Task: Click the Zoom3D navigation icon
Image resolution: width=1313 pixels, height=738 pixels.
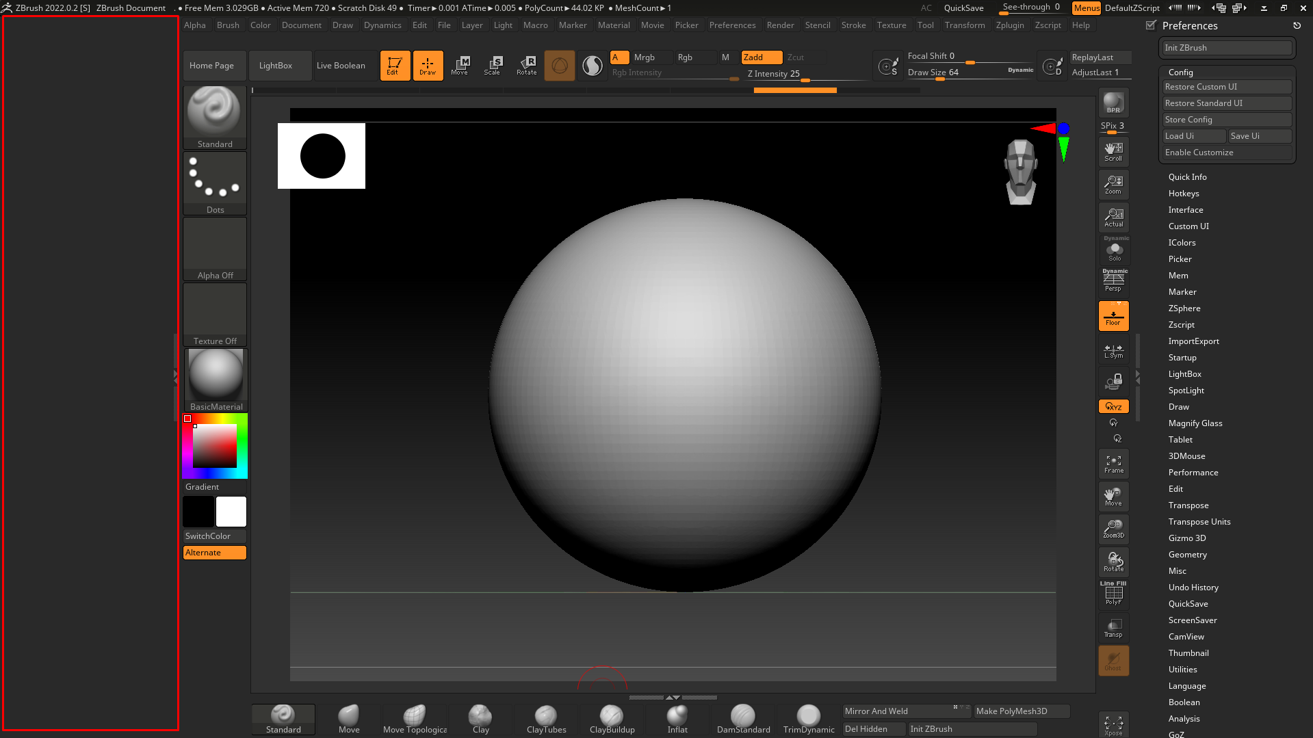Action: point(1113,529)
